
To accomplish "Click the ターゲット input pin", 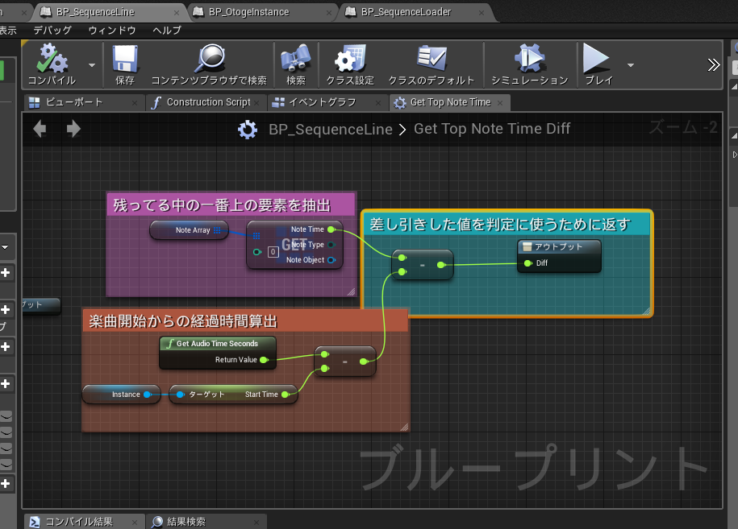I will (x=180, y=395).
